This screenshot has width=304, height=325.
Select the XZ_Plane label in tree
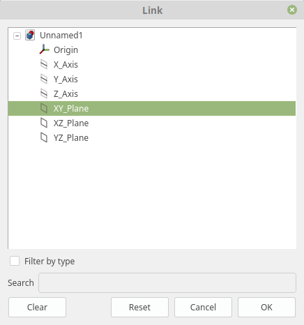click(x=71, y=123)
